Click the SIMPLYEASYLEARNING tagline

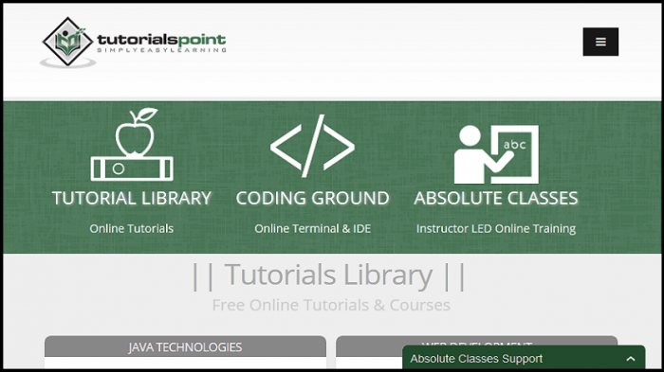(x=162, y=50)
